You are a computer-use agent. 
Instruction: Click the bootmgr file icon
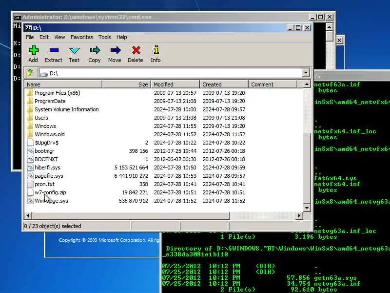30,151
